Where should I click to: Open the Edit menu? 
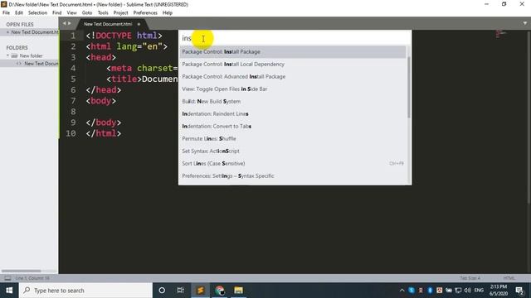[19, 13]
